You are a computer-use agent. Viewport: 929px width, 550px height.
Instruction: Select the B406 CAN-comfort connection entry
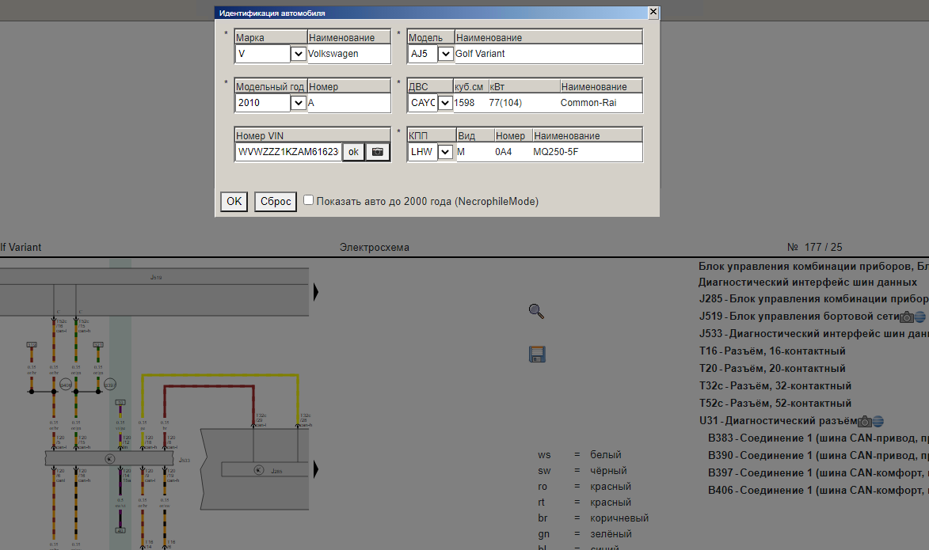pyautogui.click(x=818, y=490)
